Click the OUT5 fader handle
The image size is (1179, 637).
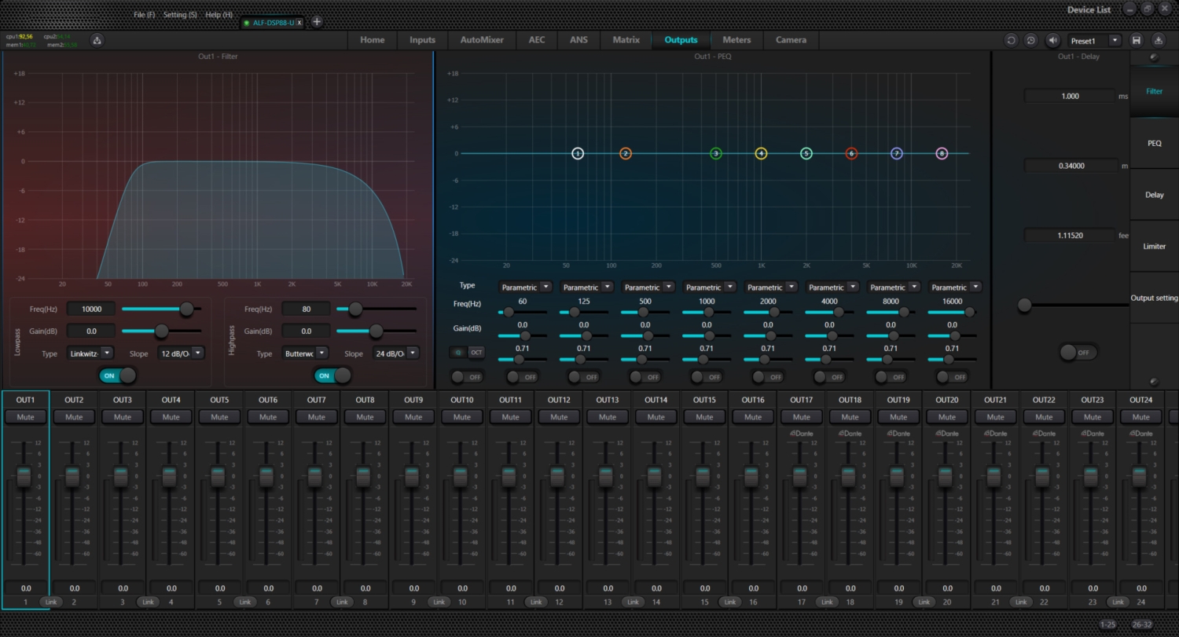(219, 477)
